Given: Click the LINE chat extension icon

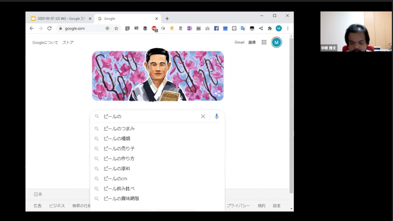Looking at the screenshot, I should pyautogui.click(x=234, y=28).
